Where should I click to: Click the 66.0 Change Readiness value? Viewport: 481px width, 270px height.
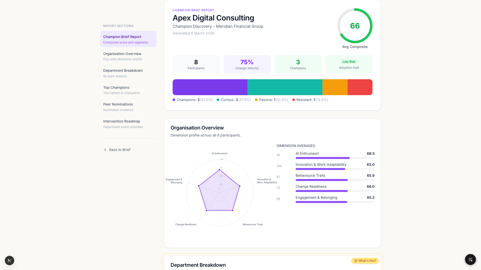(371, 186)
